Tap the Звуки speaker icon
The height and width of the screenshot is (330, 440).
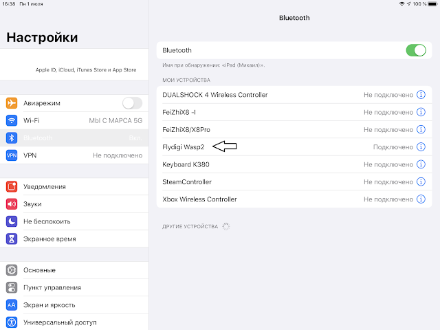pos(12,204)
